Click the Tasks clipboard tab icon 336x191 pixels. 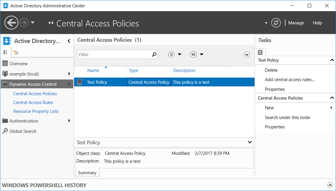click(x=260, y=52)
